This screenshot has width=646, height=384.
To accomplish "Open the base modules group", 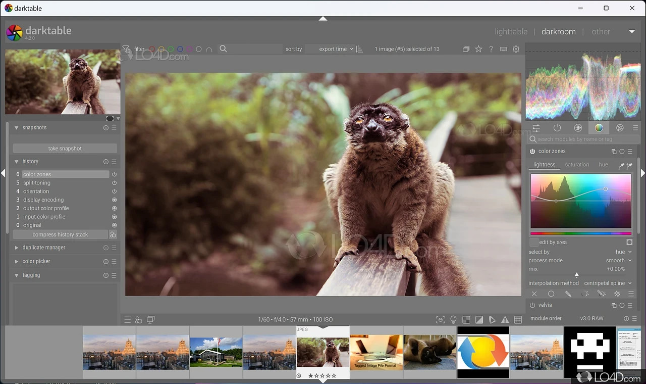I will click(578, 128).
